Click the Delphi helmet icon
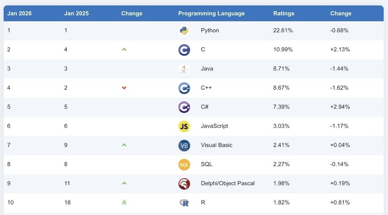The width and height of the screenshot is (388, 215). (x=184, y=183)
